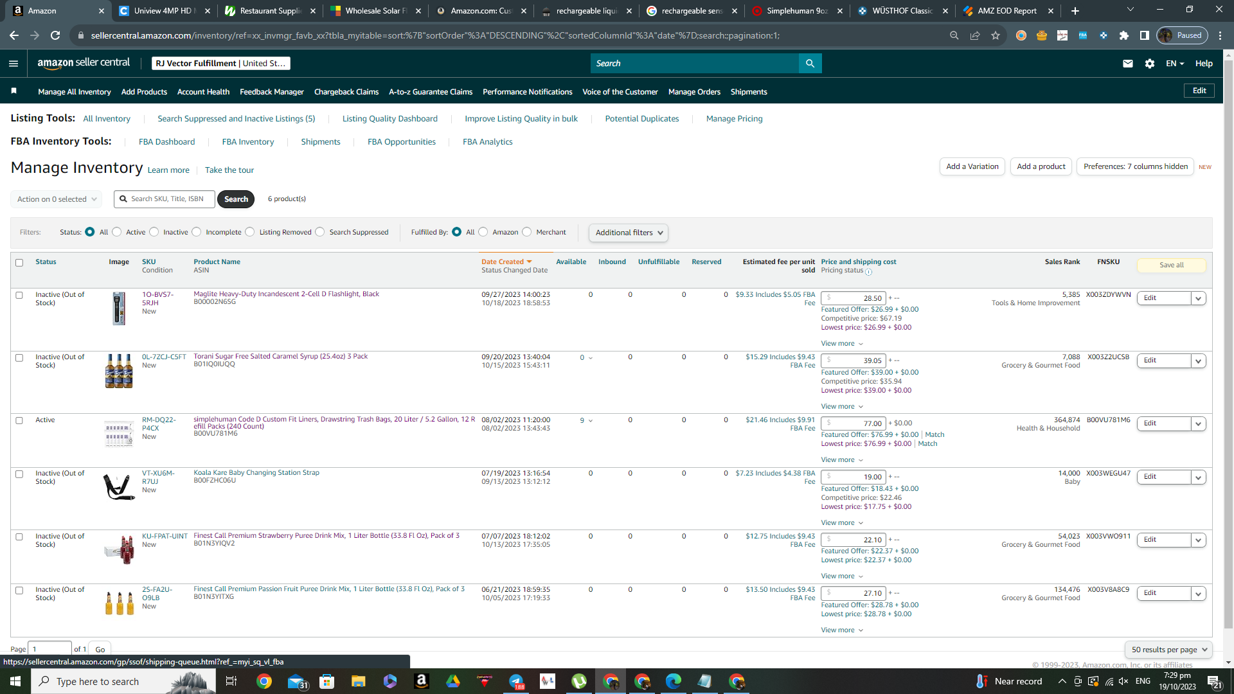Open Edit dropdown arrow for simplehuman Liners row

[1198, 423]
